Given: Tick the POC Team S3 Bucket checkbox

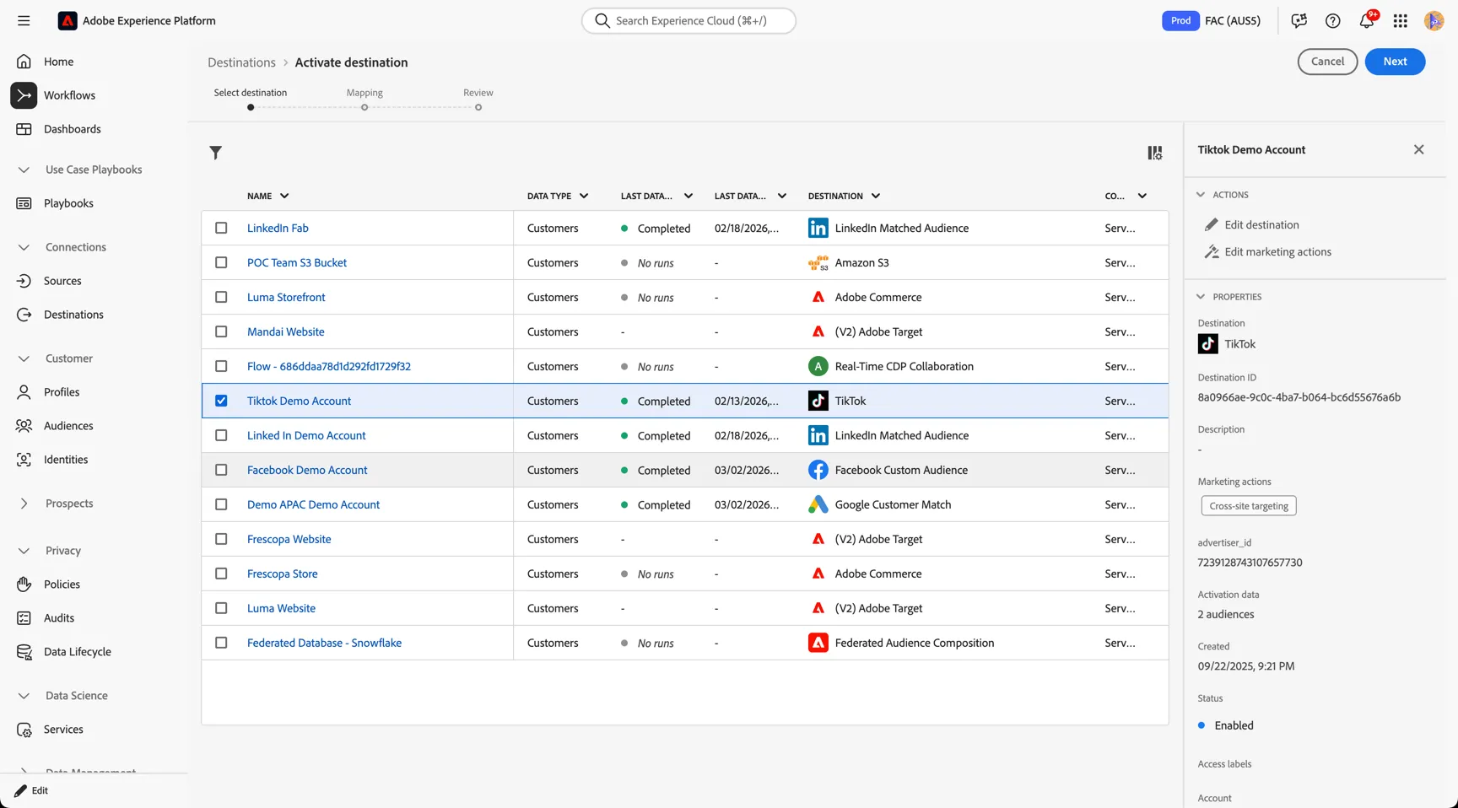Looking at the screenshot, I should 221,262.
